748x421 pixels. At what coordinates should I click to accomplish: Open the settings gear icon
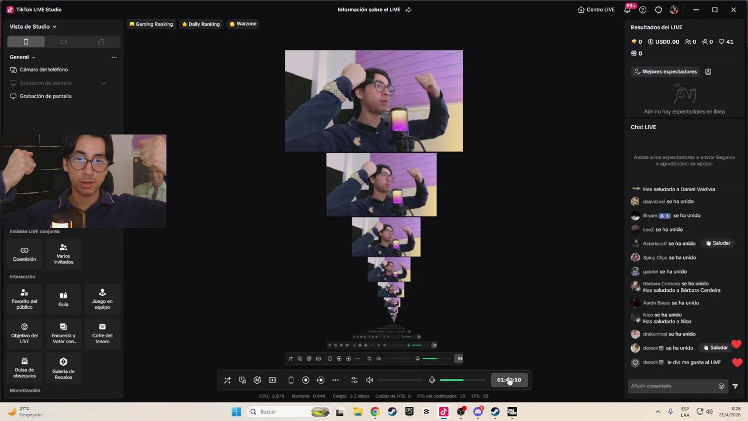click(x=659, y=10)
